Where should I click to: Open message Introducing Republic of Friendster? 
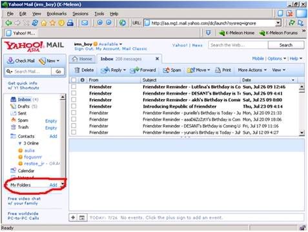[180, 106]
